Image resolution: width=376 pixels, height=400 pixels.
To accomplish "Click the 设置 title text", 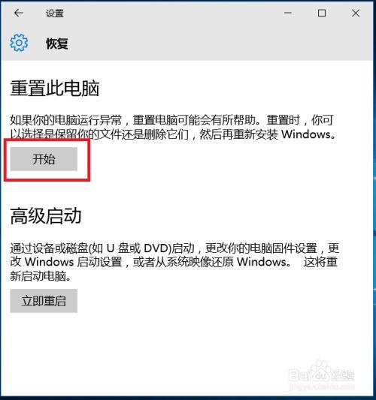I will tap(55, 14).
